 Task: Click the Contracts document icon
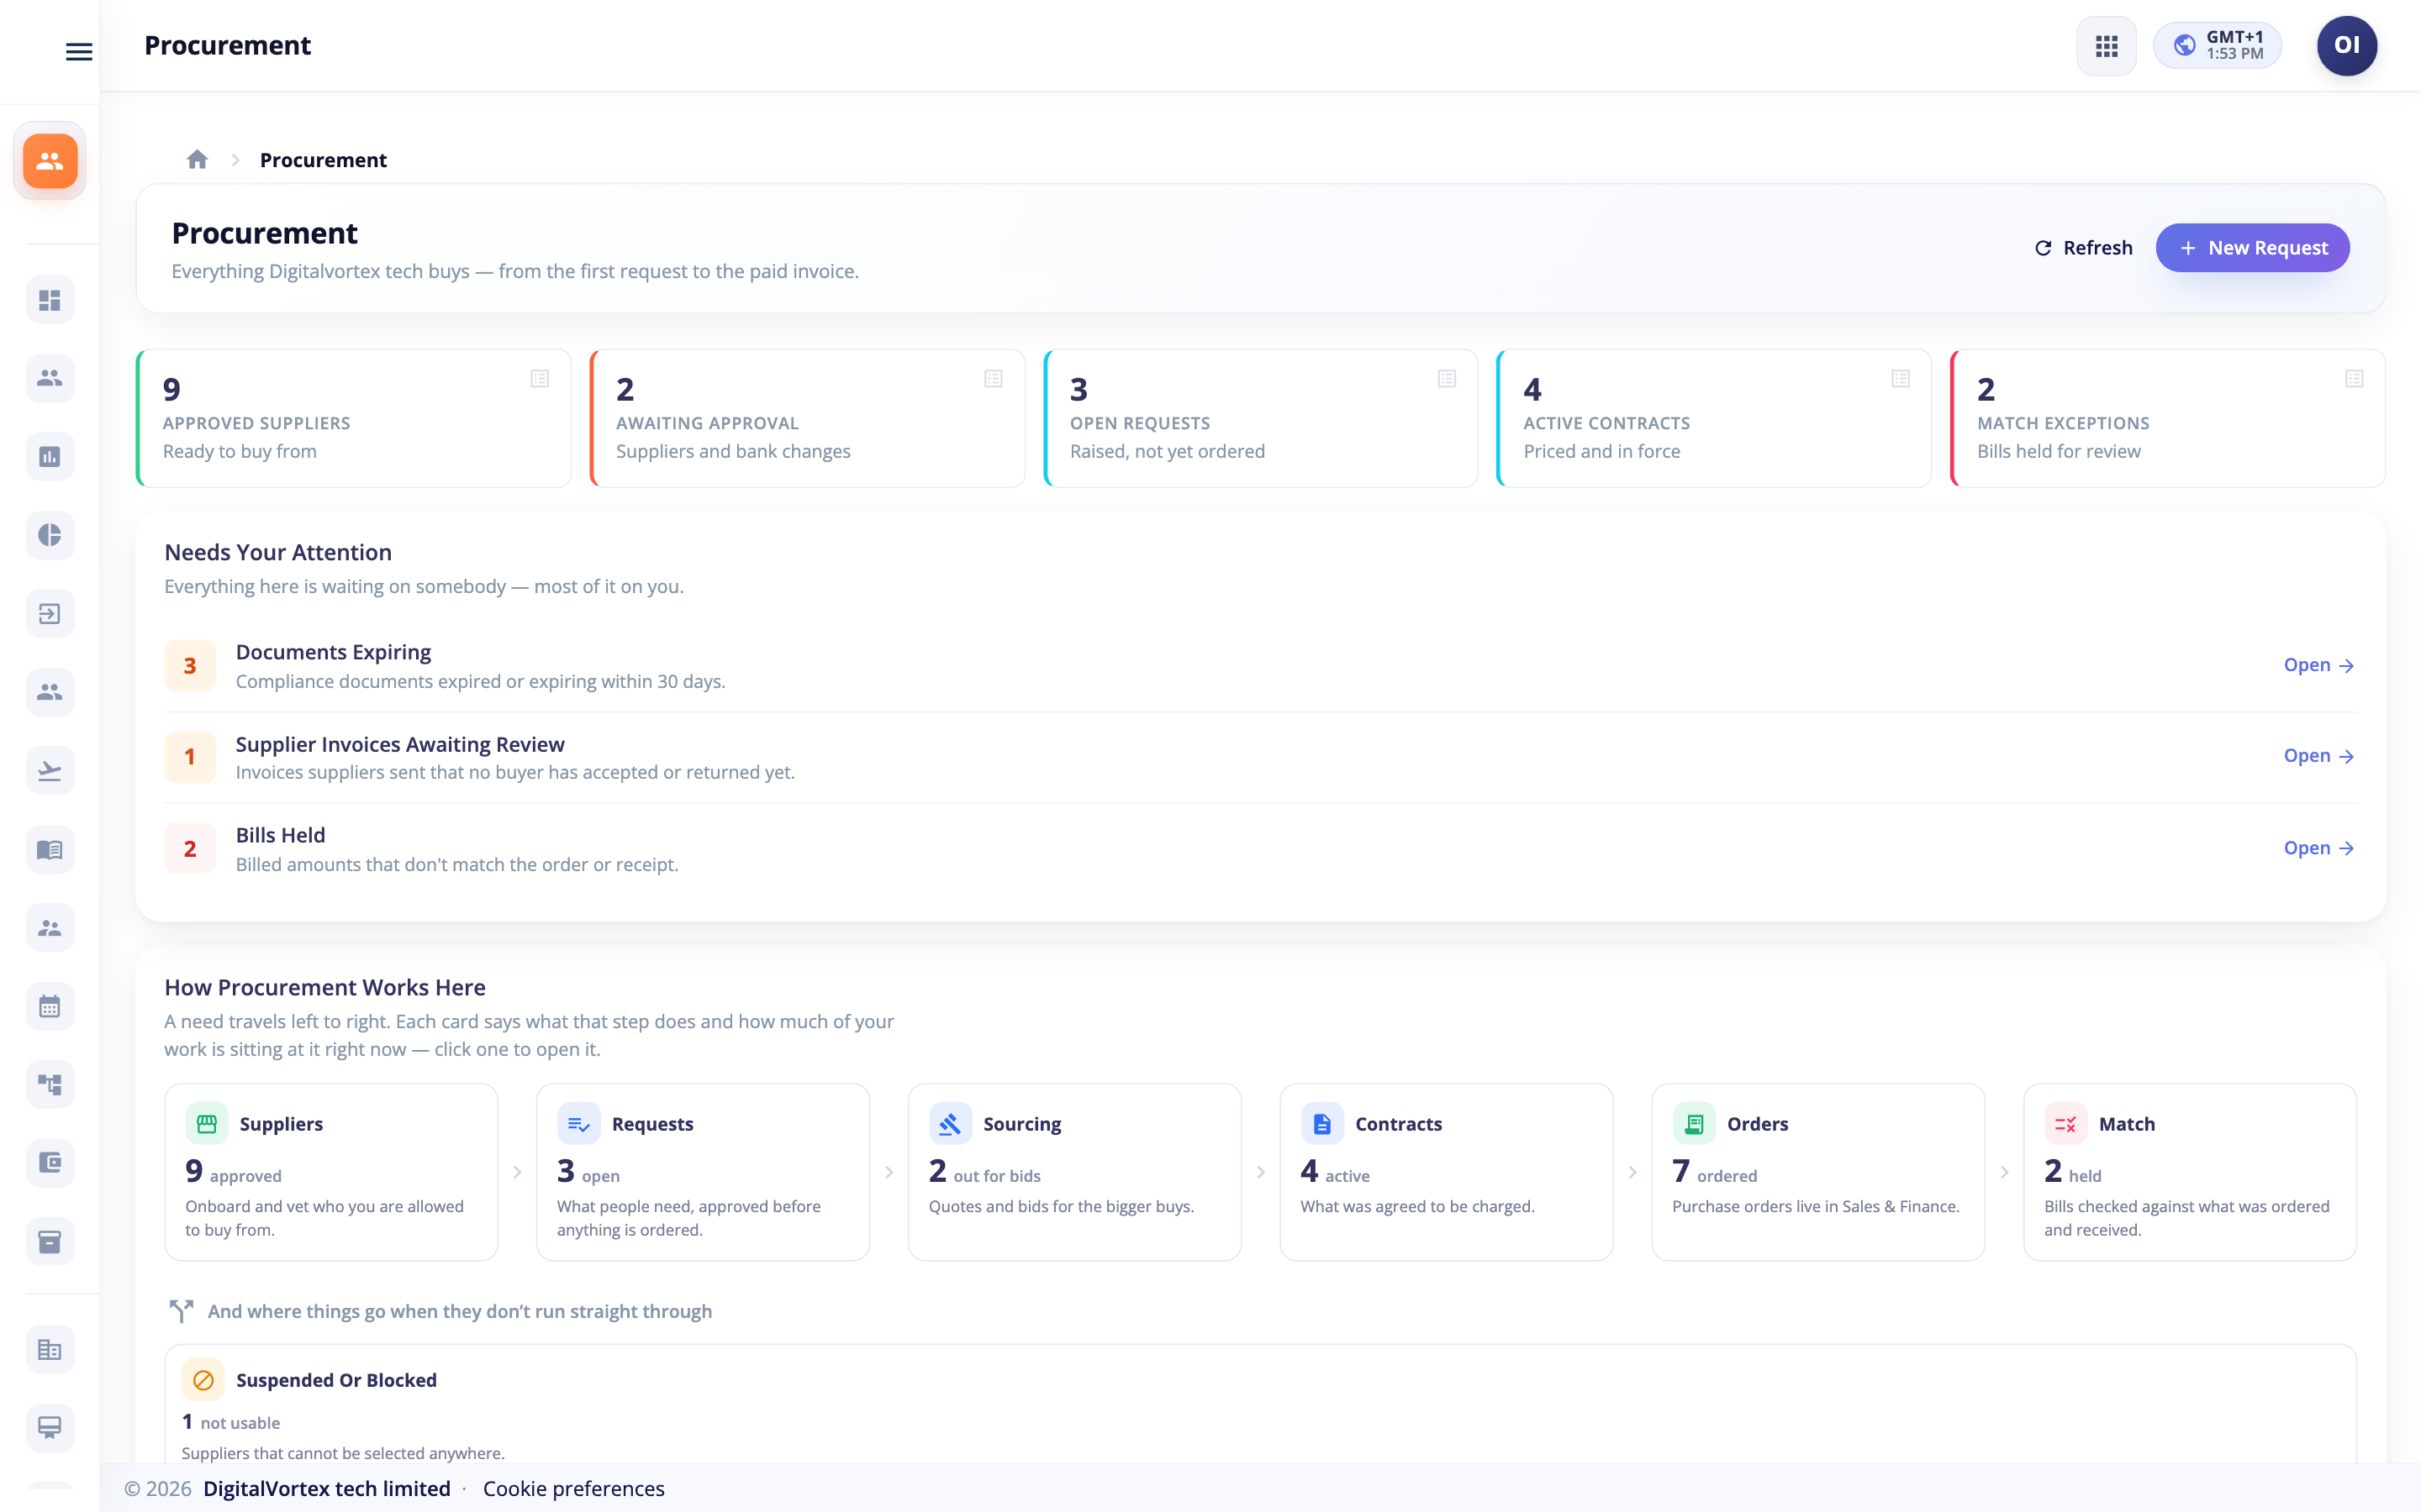1322,1124
